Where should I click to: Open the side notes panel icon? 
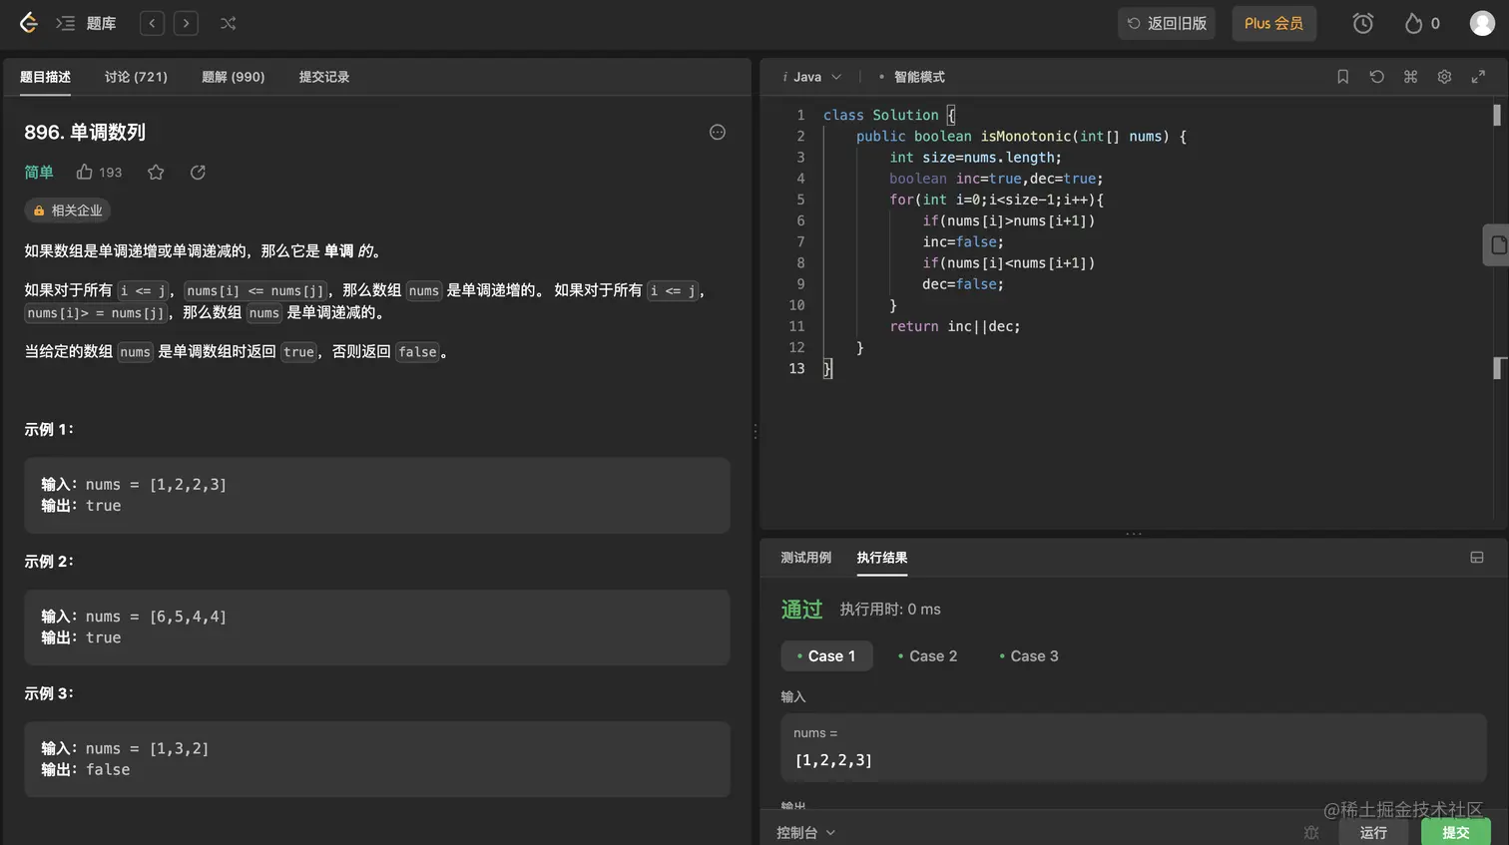[x=1497, y=245]
